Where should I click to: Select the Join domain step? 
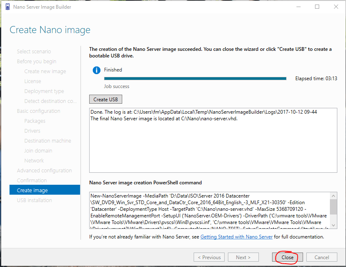[38, 150]
